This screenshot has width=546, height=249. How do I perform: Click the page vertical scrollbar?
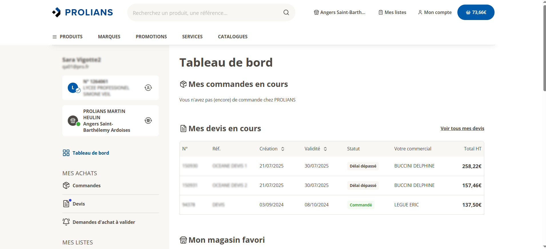pos(544,48)
